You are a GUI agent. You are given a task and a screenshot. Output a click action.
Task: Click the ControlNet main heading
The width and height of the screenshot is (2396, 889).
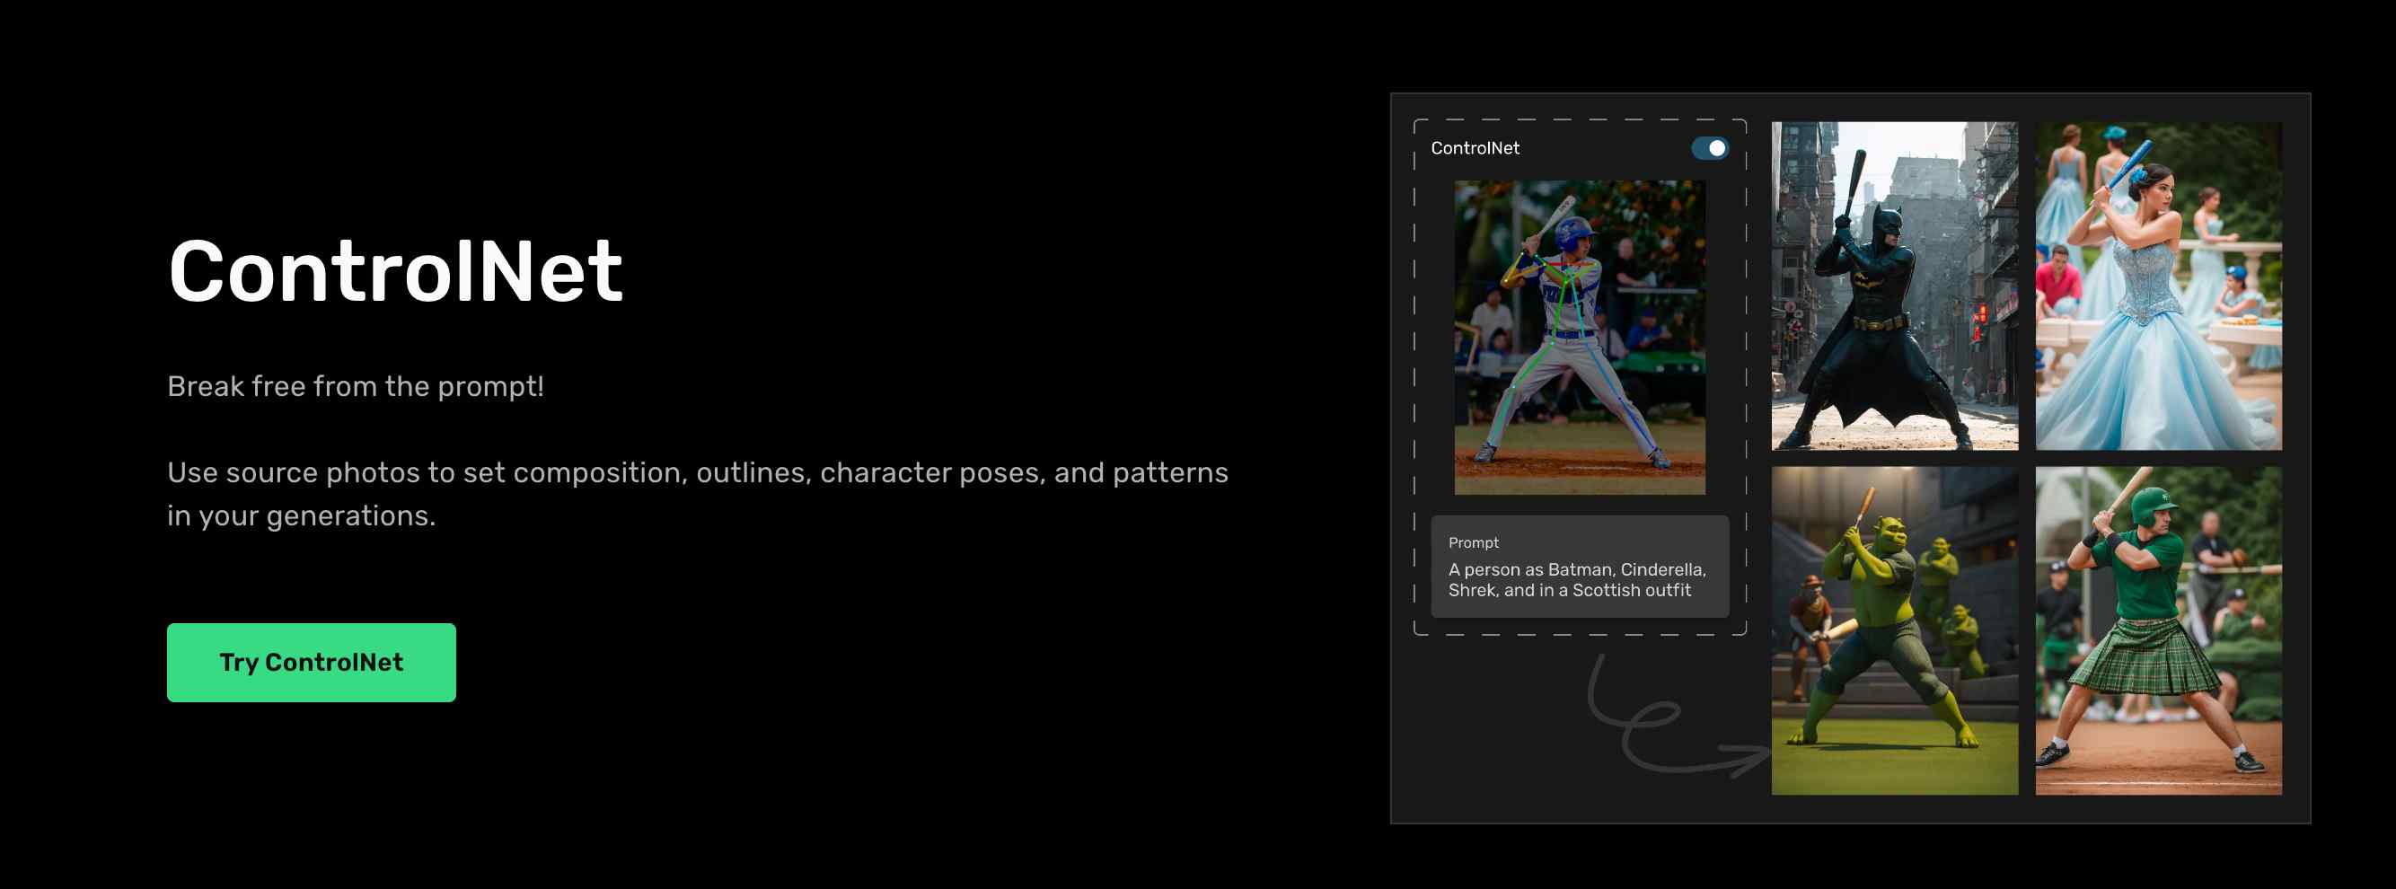[x=395, y=270]
